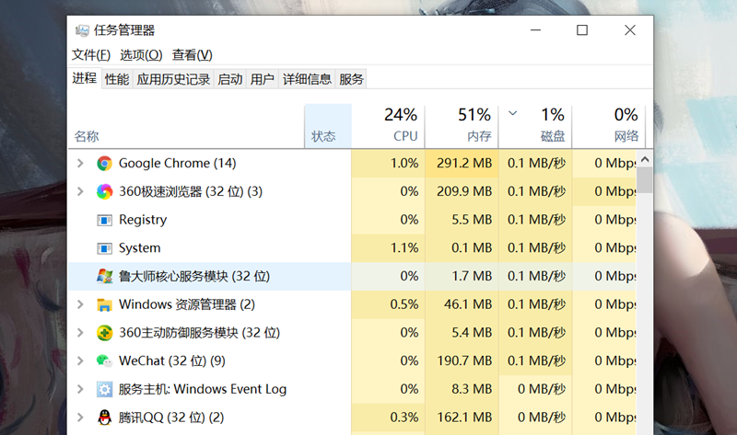The image size is (737, 435).
Task: Open the 查看(V) menu
Action: tap(193, 55)
